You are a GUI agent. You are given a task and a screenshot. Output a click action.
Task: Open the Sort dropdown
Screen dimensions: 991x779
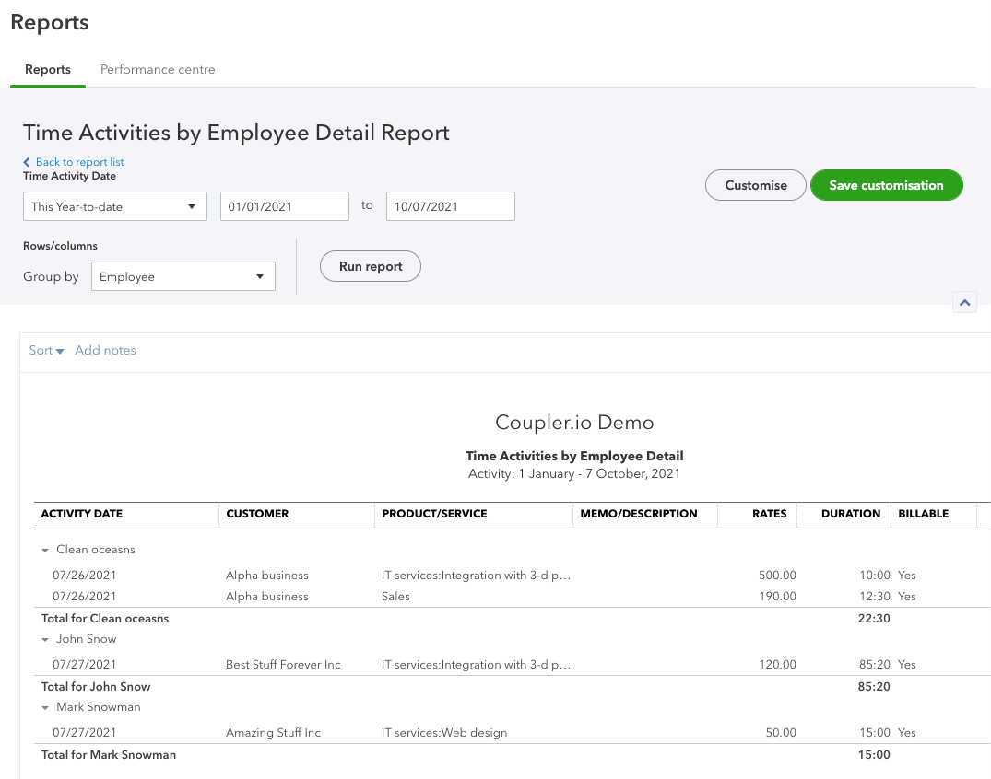point(44,350)
